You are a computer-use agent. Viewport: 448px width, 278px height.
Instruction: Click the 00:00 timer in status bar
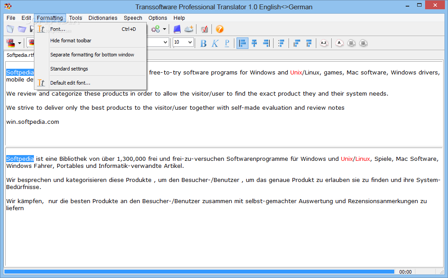[x=405, y=272]
